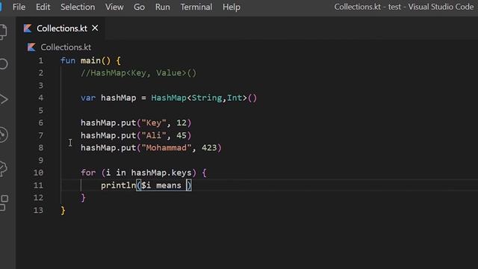Screen dimensions: 478x269
Task: Close the Collections.kt tab
Action: click(x=95, y=28)
